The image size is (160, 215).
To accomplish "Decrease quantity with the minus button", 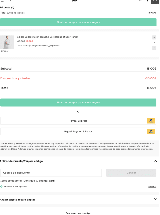I will coord(154,48).
